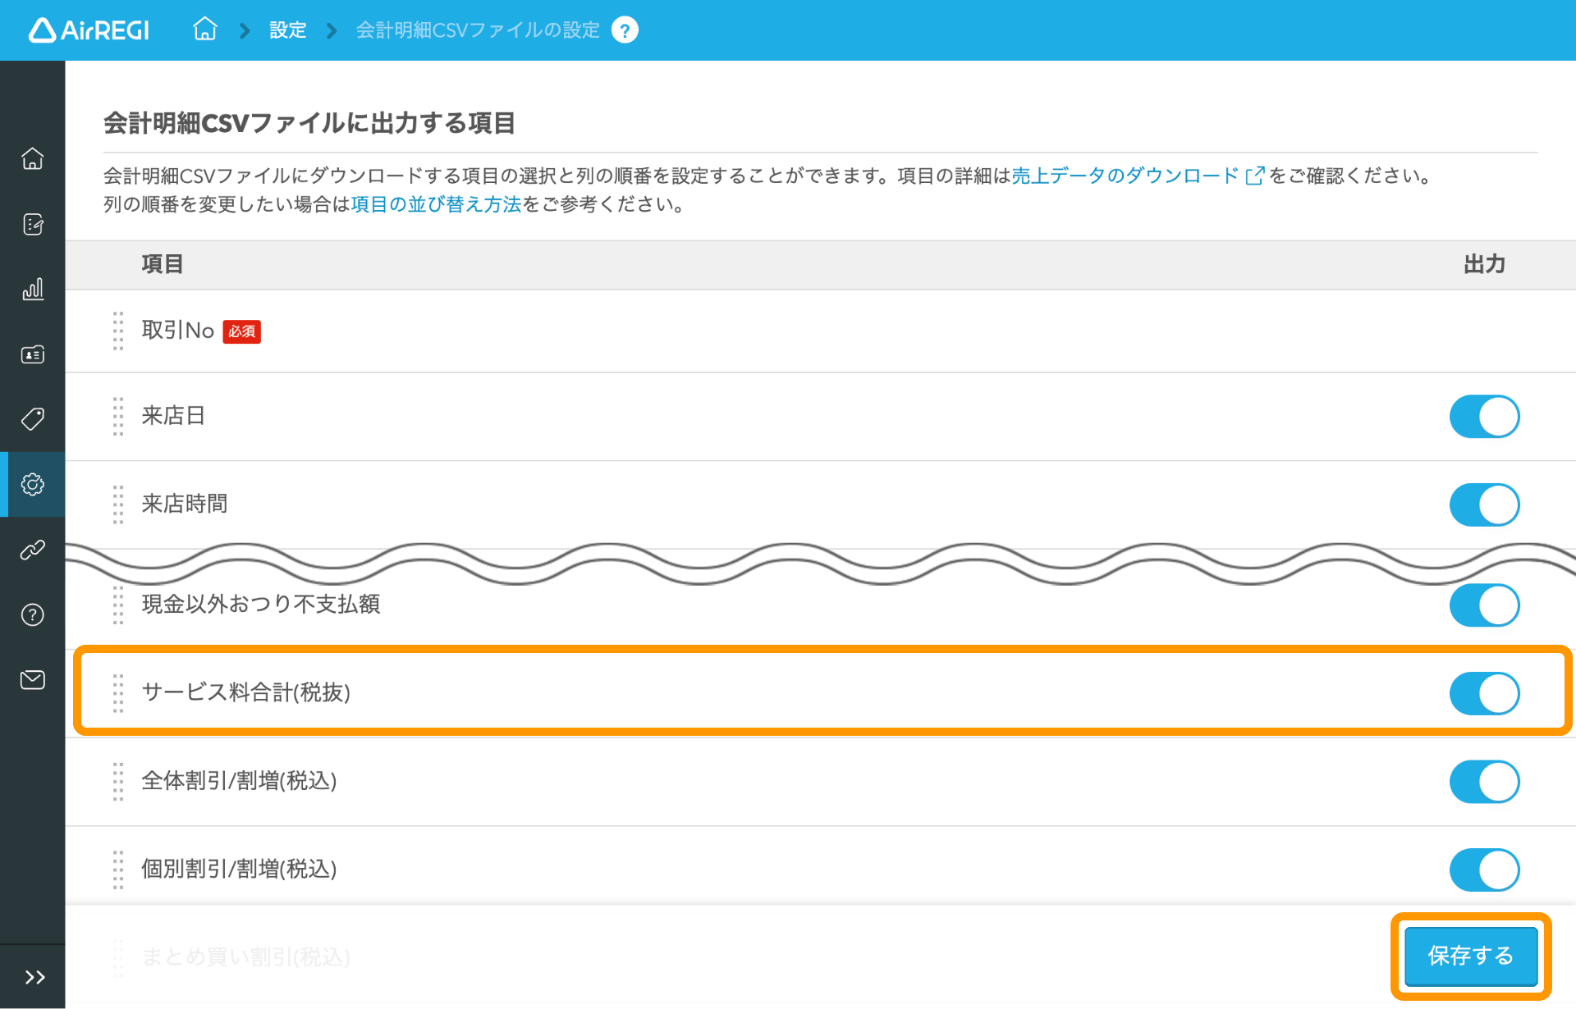Click the external link icon after ダウンロード
This screenshot has height=1009, width=1576.
[1254, 176]
